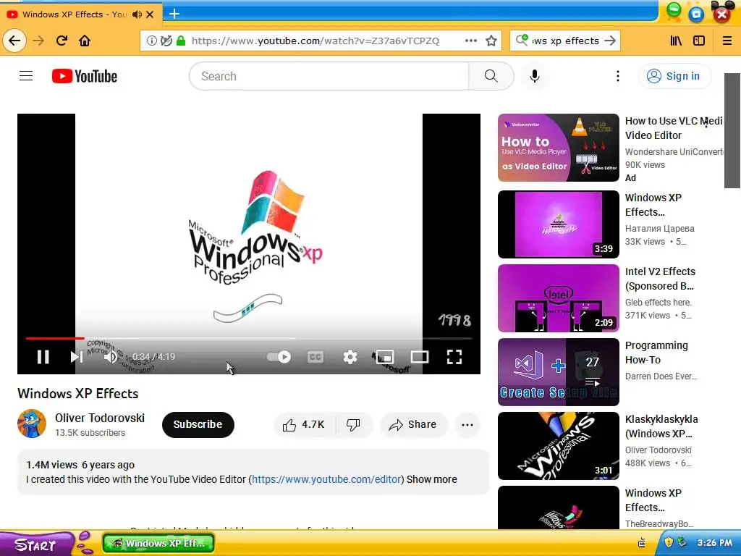
Task: Pause the video playback
Action: click(x=43, y=356)
